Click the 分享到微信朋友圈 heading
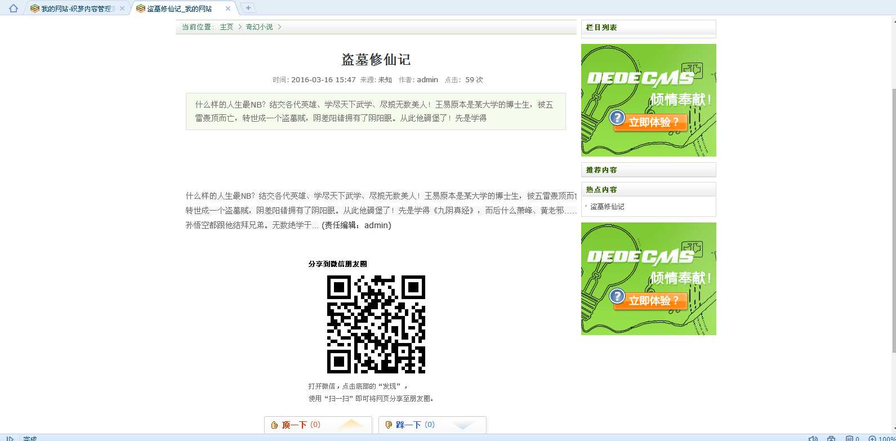The width and height of the screenshot is (896, 441). click(338, 264)
